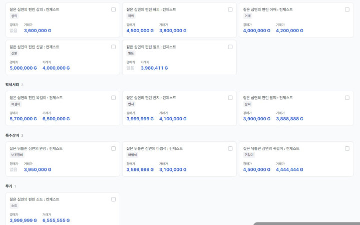Screen dimensions: 360x225
Task: Check the 반지 item's checkbox
Action: (230, 98)
